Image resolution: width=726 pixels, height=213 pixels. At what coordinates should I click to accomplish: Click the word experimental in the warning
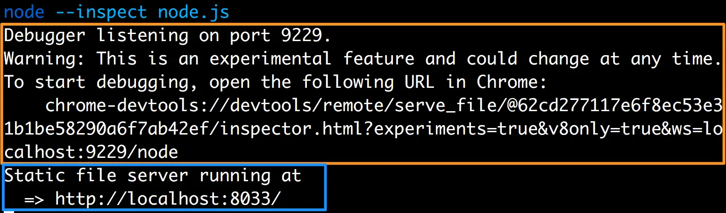pyautogui.click(x=271, y=59)
